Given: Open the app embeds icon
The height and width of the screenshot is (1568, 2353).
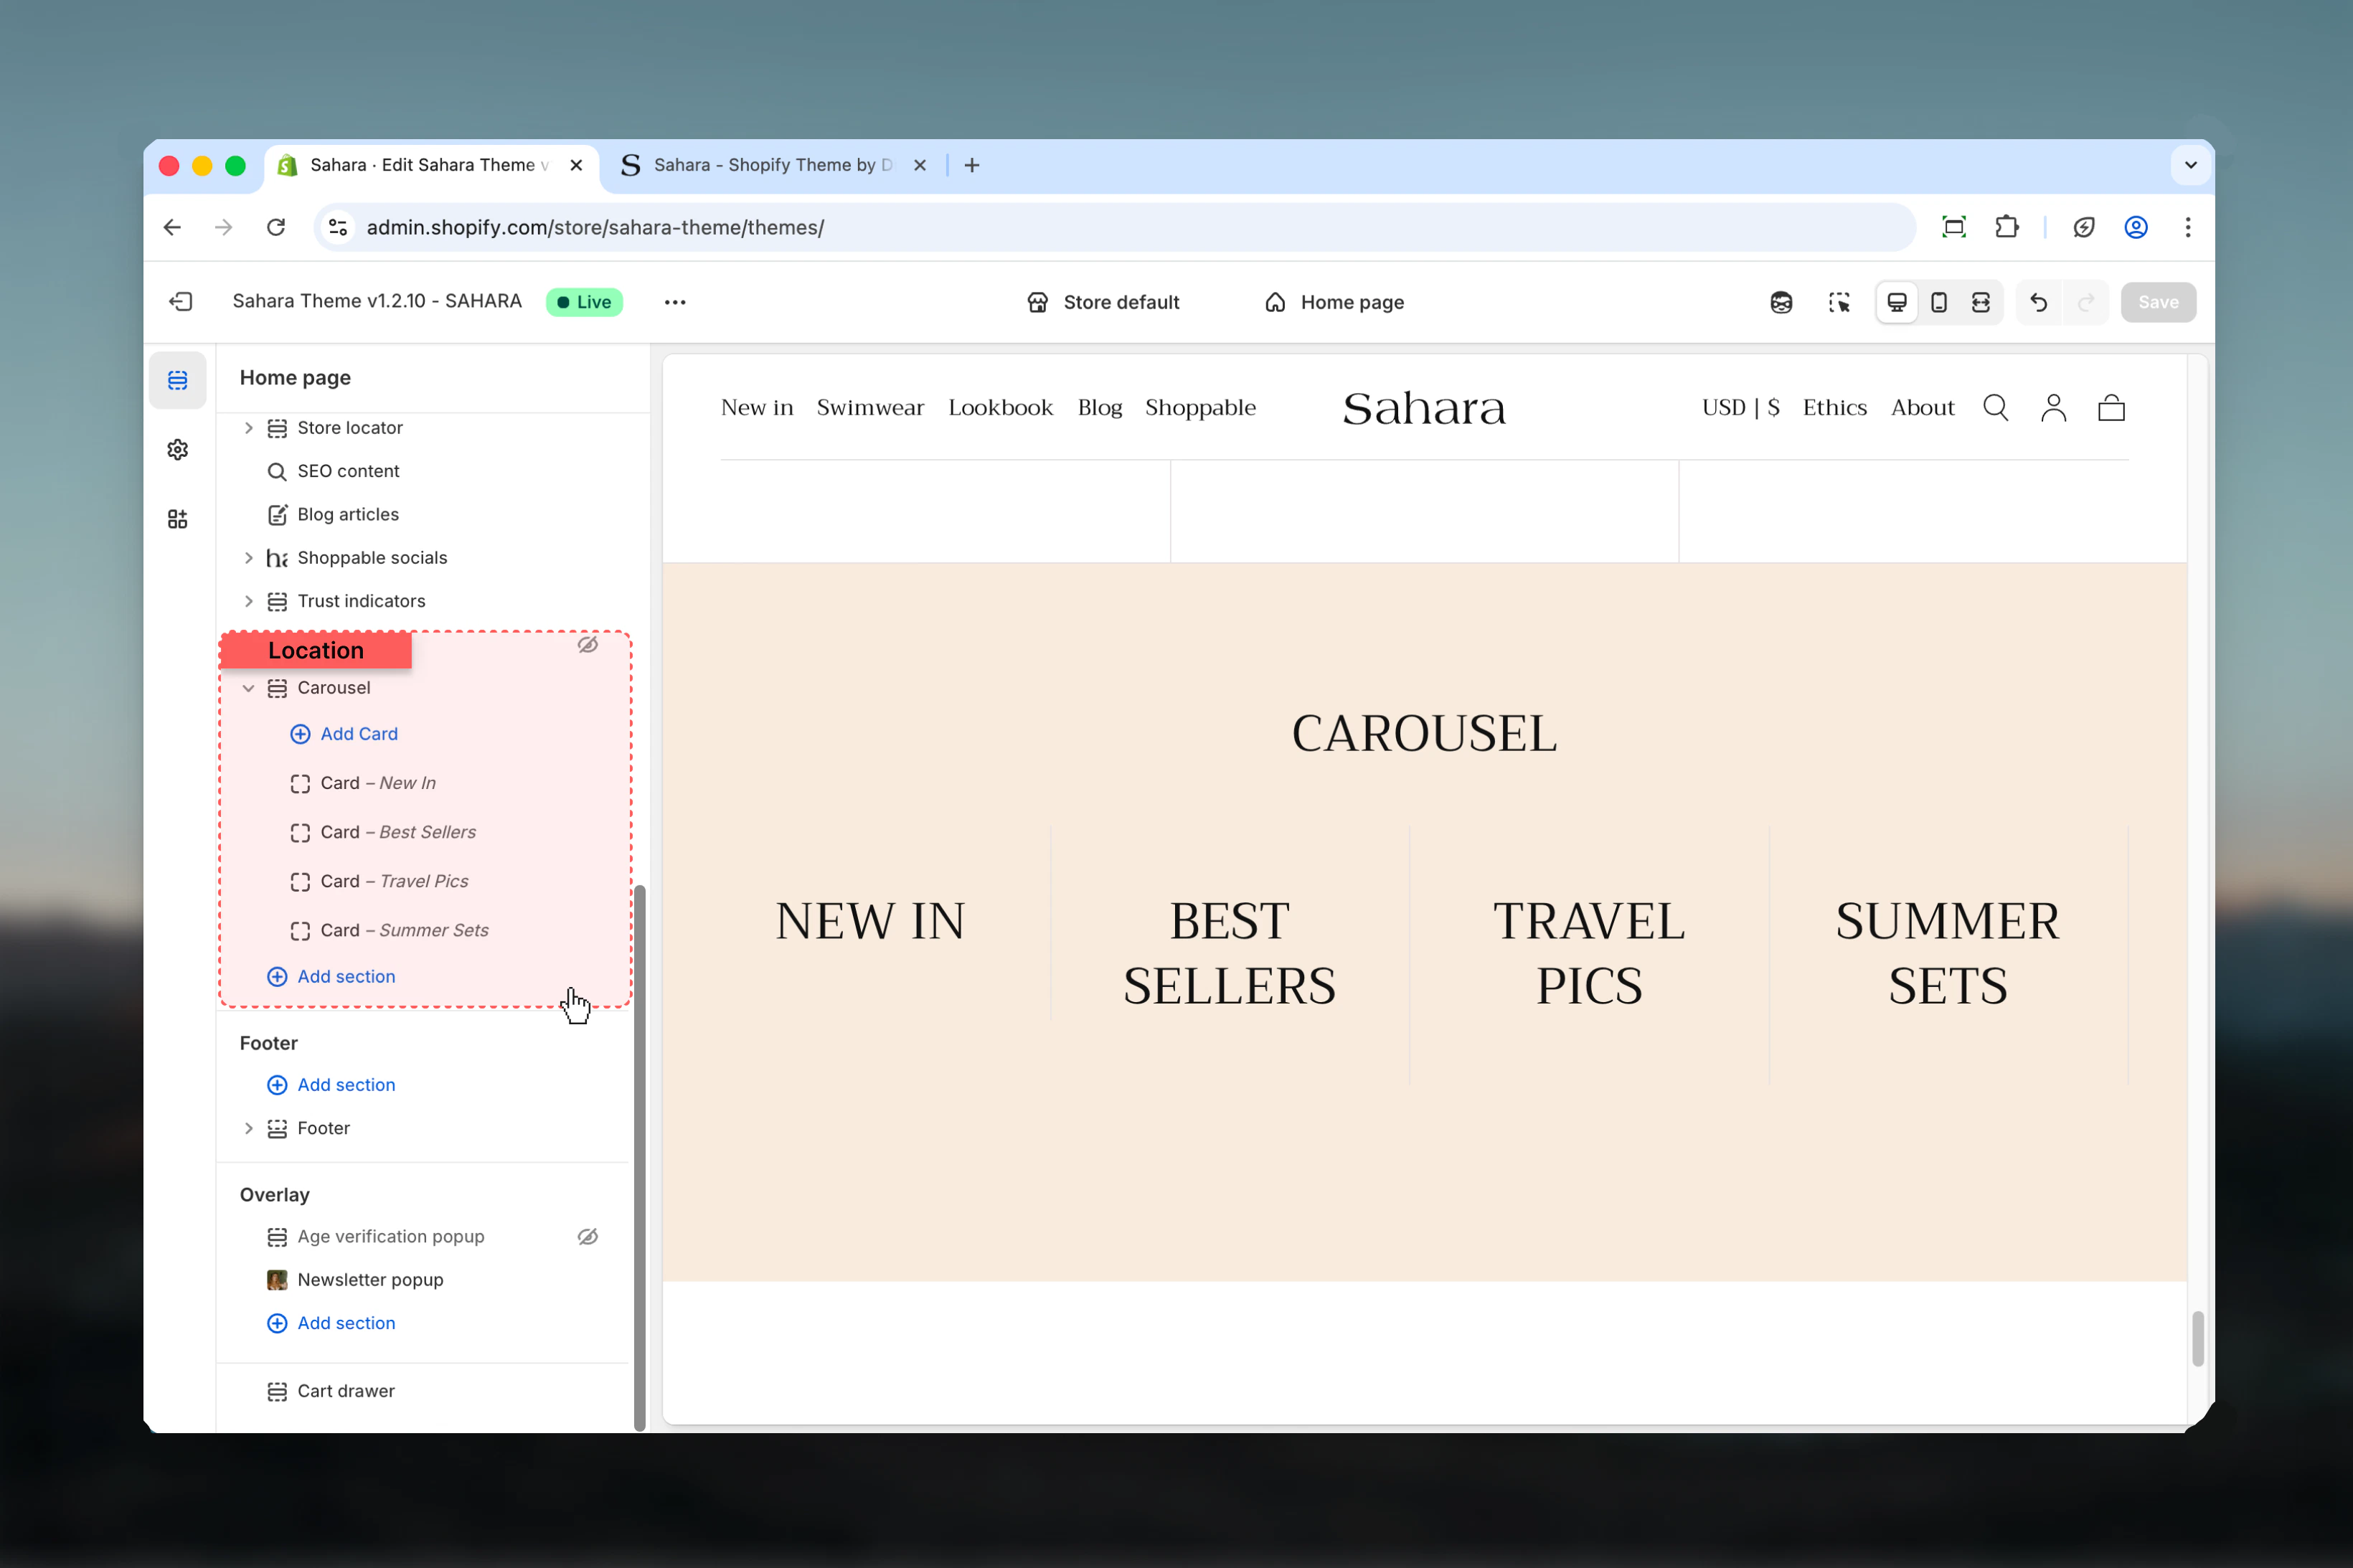Looking at the screenshot, I should pyautogui.click(x=178, y=519).
